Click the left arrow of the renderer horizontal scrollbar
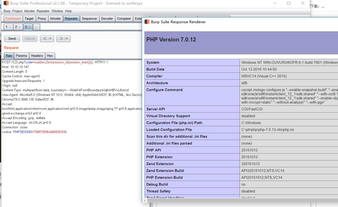This screenshot has height=207, width=338. click(145, 200)
